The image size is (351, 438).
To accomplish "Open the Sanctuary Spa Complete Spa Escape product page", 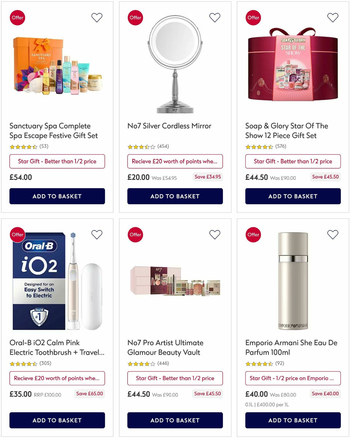I will click(50, 130).
